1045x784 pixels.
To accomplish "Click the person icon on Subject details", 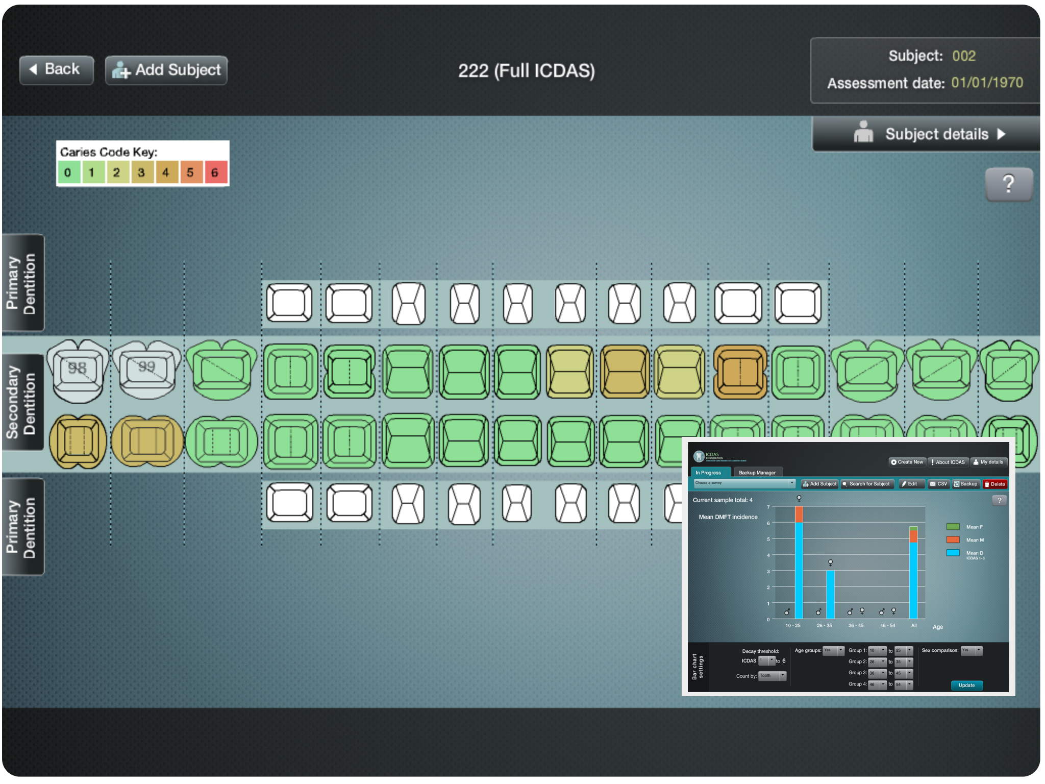I will (863, 132).
